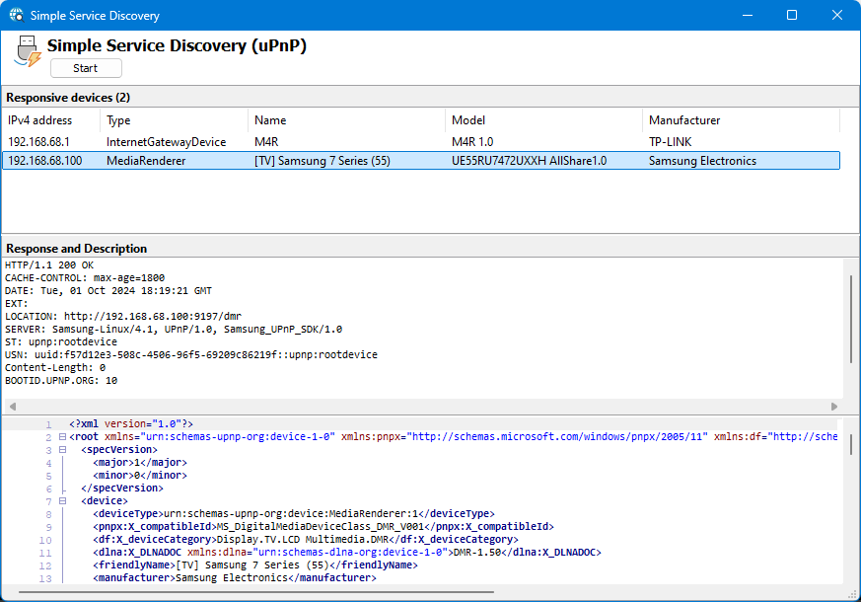861x602 pixels.
Task: Click the USN uuid line in response
Action: [191, 355]
